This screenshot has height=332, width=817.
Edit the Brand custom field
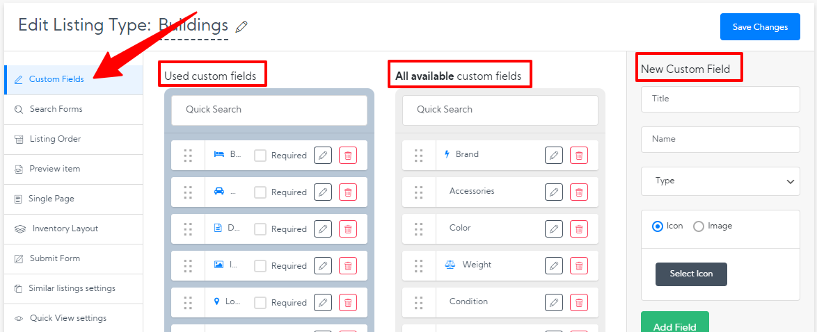[553, 155]
